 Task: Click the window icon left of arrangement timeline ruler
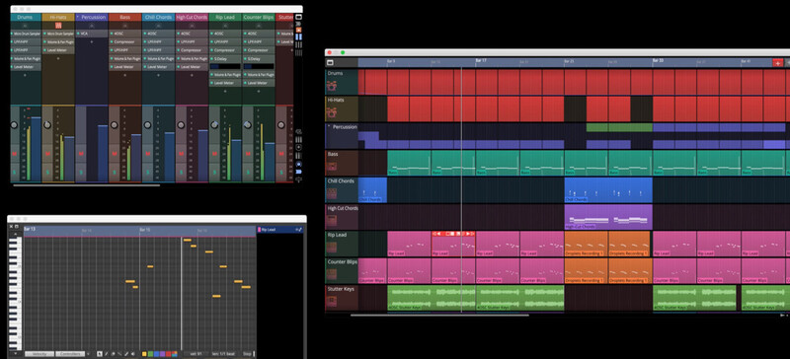(331, 63)
